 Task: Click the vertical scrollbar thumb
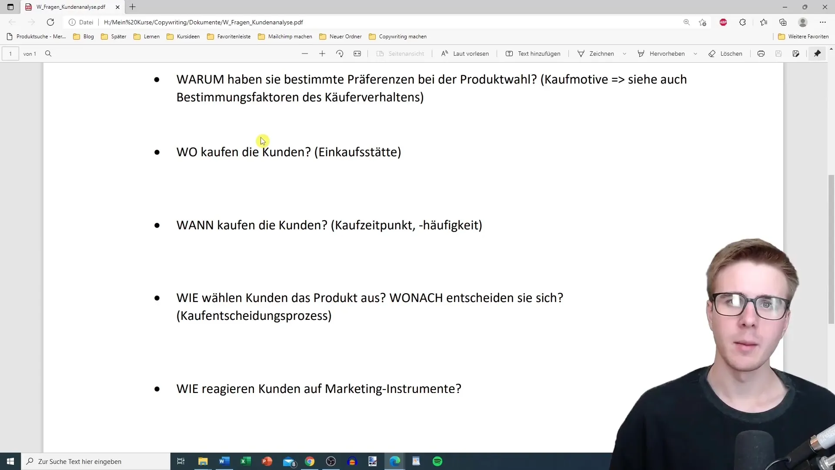pos(832,249)
